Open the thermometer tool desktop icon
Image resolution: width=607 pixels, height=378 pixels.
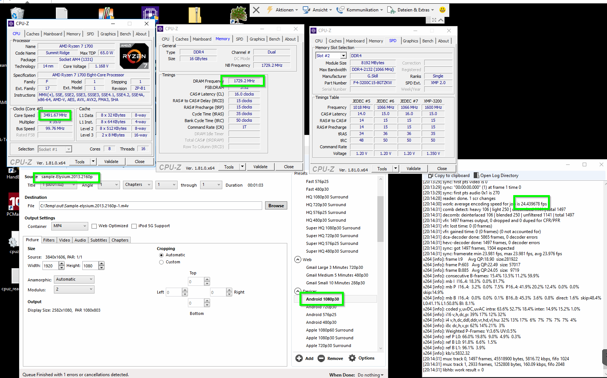(106, 13)
